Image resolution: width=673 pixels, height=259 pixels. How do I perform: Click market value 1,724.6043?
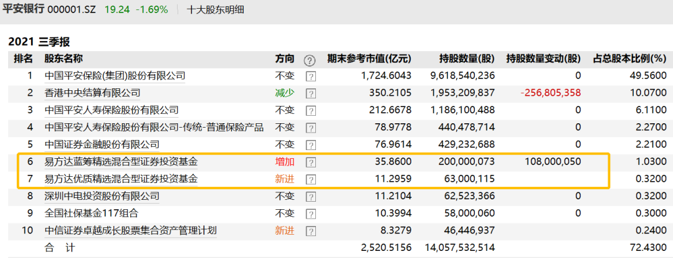click(x=386, y=76)
